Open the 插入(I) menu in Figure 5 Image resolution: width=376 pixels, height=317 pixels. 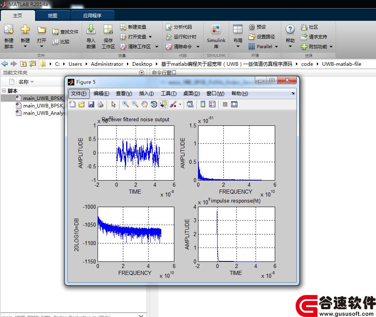(146, 94)
